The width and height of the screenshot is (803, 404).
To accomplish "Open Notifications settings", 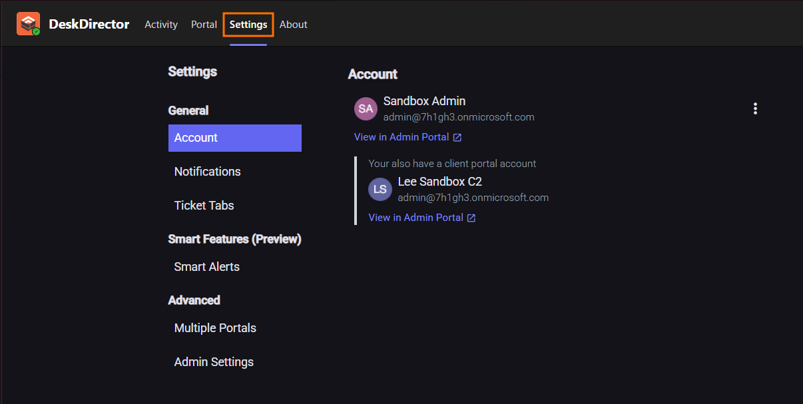I will tap(208, 172).
